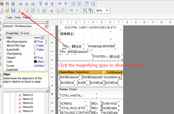Click the Cut scissors icon
This screenshot has width=174, height=114.
[52, 10]
